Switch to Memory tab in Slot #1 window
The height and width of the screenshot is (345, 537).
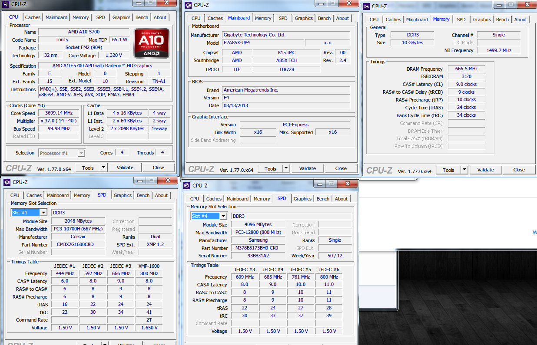(82, 195)
